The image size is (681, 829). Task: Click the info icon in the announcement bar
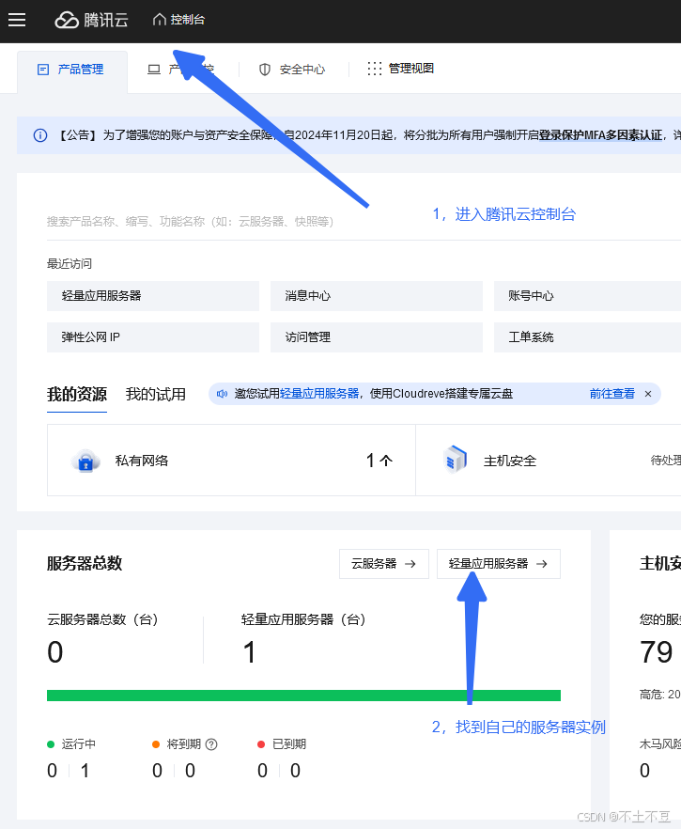[40, 135]
